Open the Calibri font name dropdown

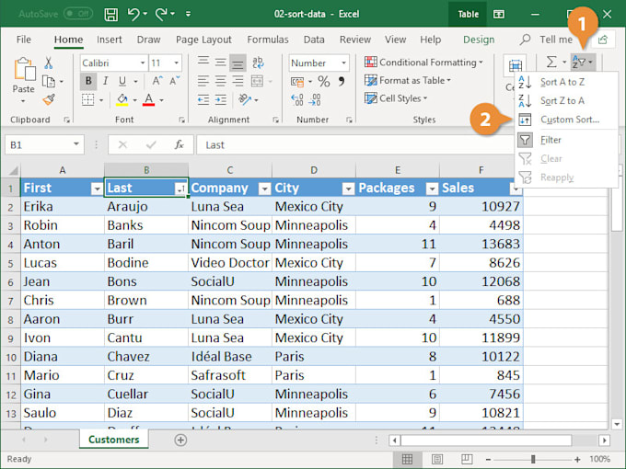143,63
